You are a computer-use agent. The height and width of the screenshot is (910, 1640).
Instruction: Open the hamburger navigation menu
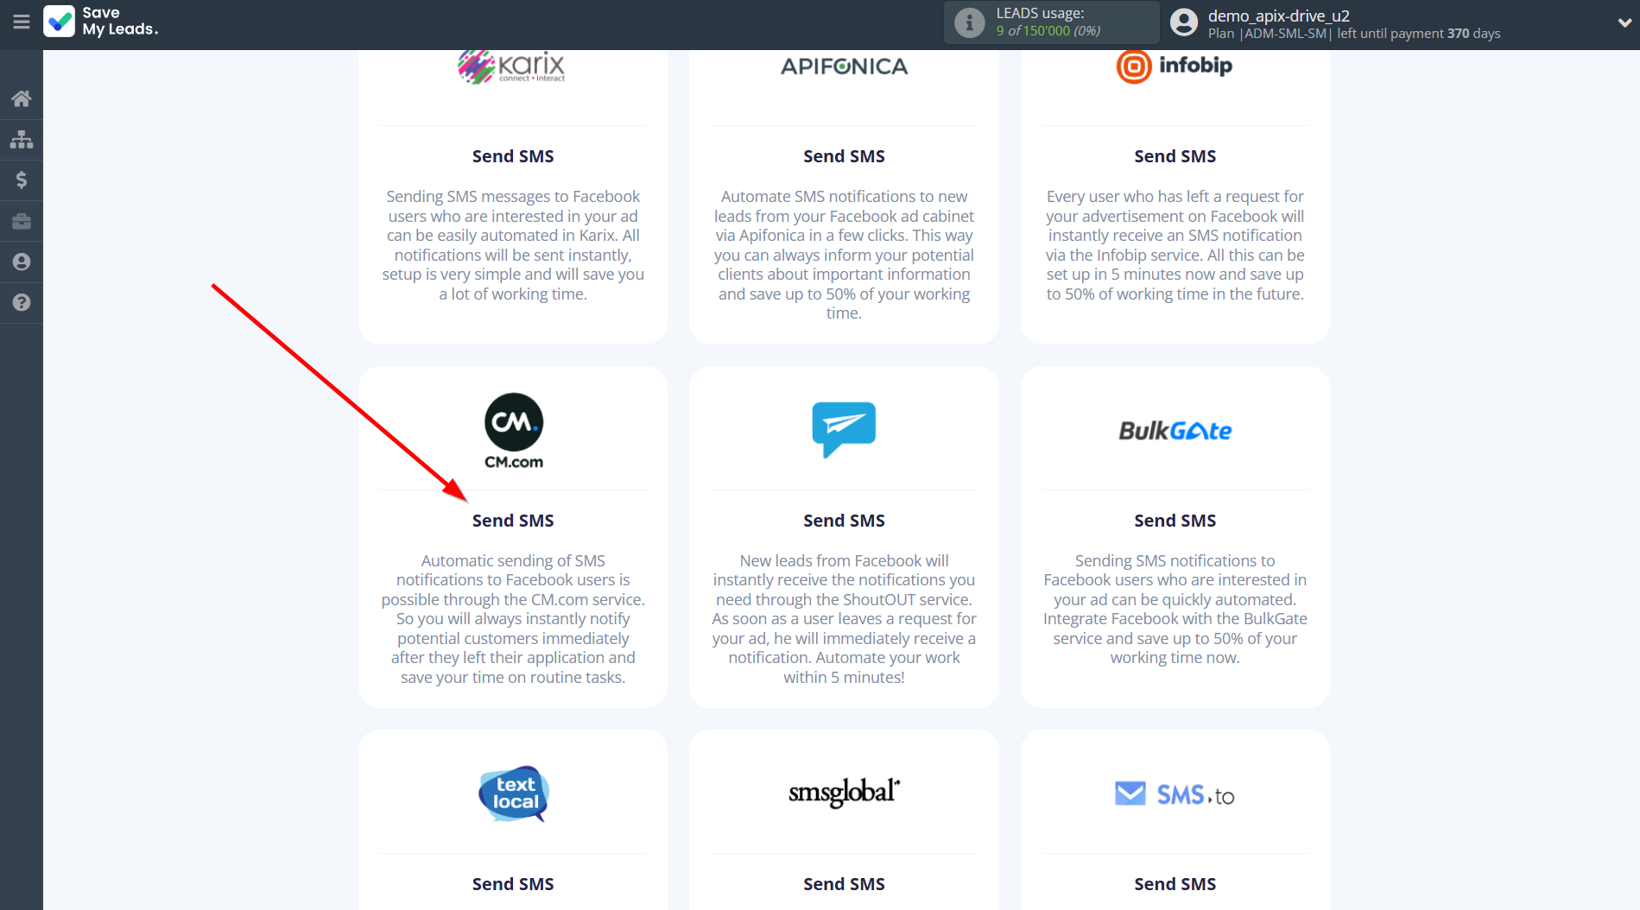point(21,22)
